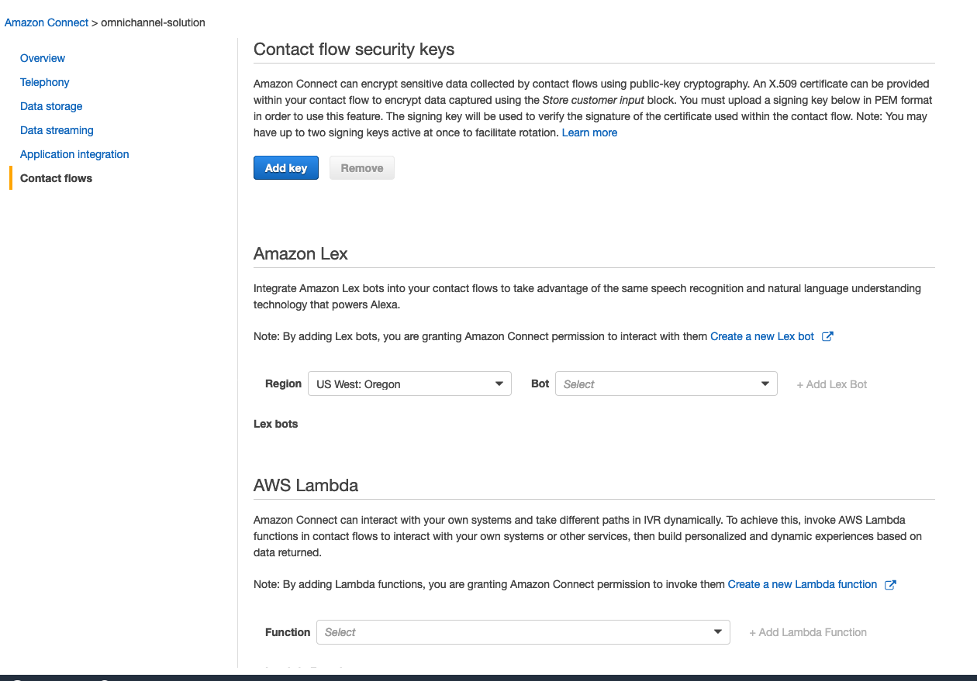
Task: Expand the Bot select dropdown
Action: [666, 383]
